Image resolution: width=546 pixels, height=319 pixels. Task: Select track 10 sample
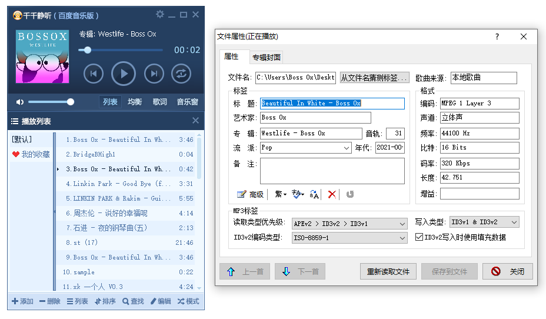pyautogui.click(x=125, y=272)
